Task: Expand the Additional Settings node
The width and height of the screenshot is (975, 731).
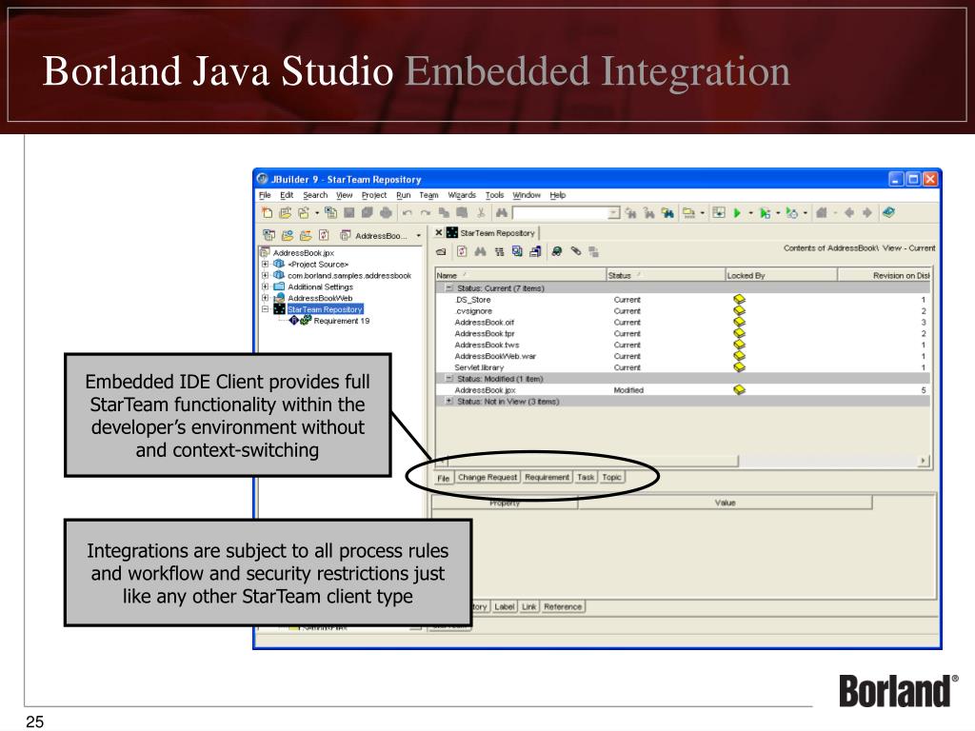Action: [x=266, y=286]
